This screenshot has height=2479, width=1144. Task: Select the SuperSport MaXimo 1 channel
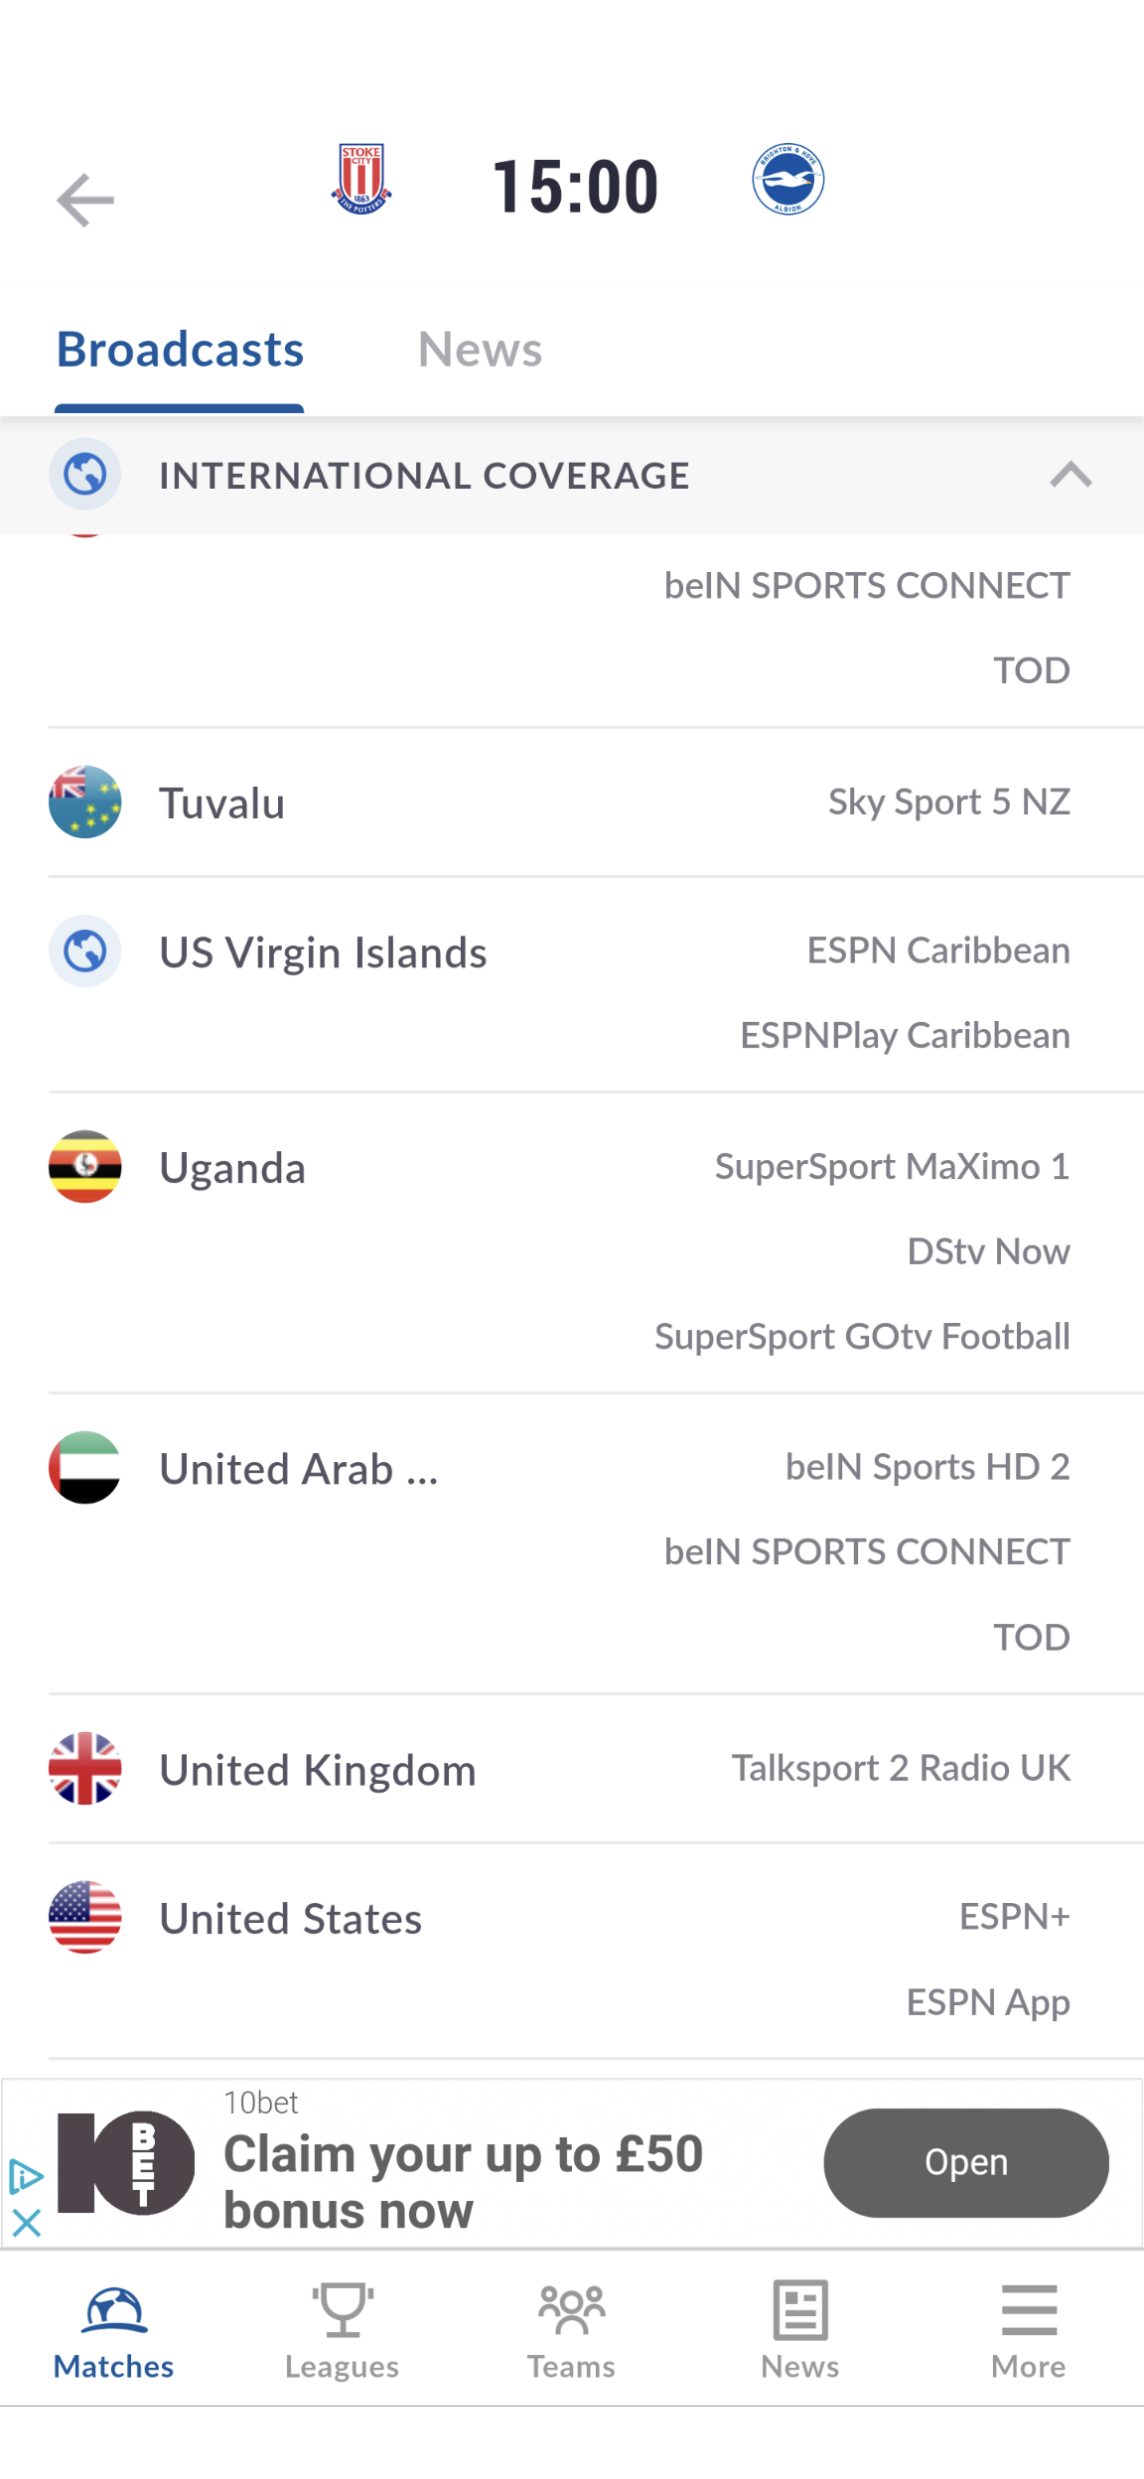pos(892,1166)
